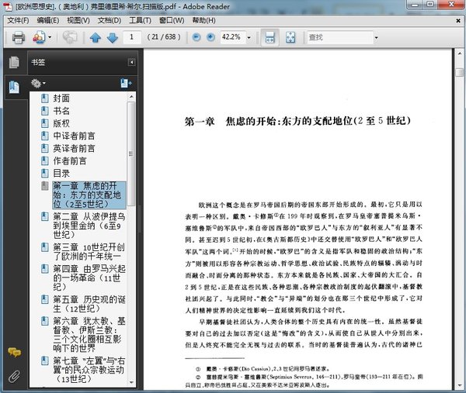Go to next page with down arrow
Screen dimensions: 466x393
(113, 38)
